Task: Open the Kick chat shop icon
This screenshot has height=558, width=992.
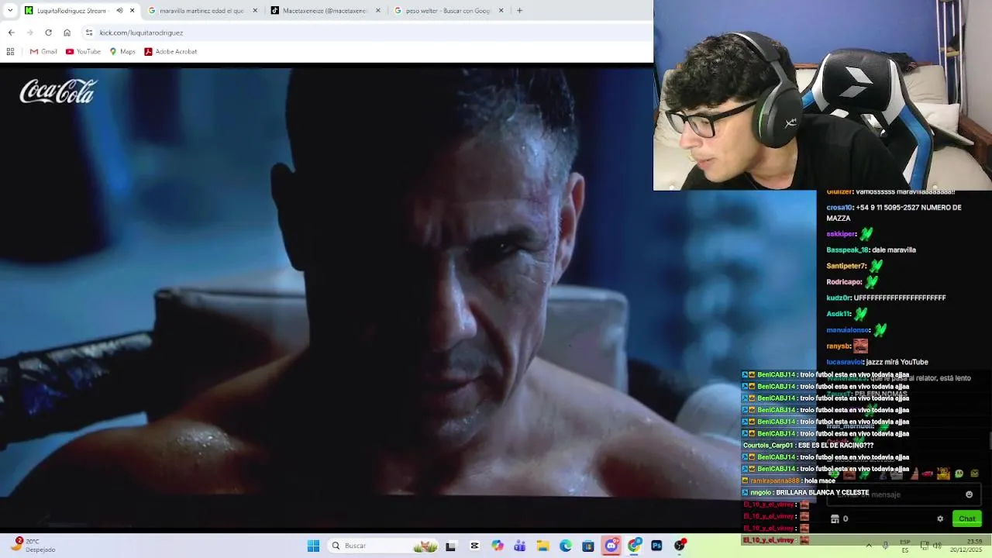Action: [835, 518]
